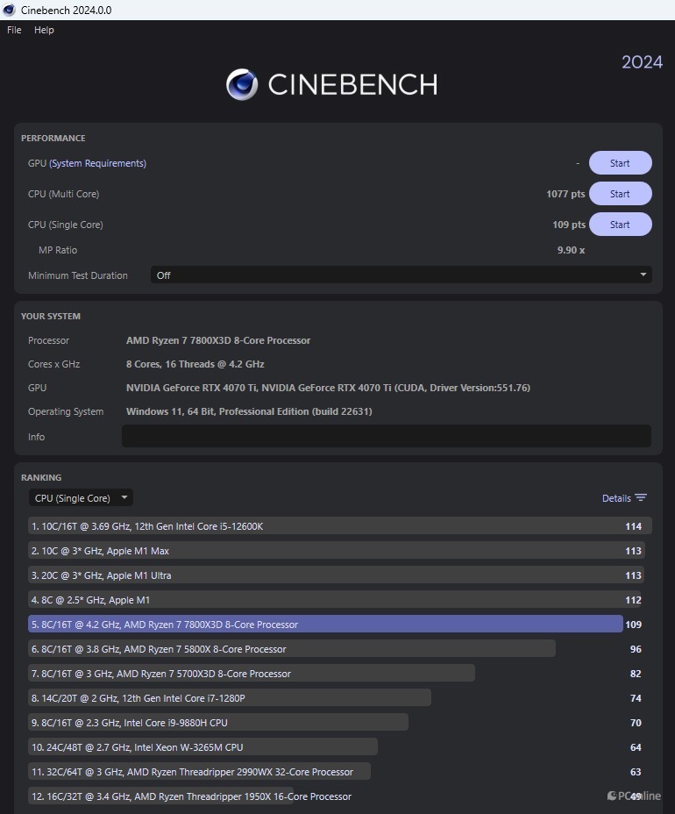Screen dimensions: 675x814
Task: Show ranking Details
Action: (x=616, y=498)
